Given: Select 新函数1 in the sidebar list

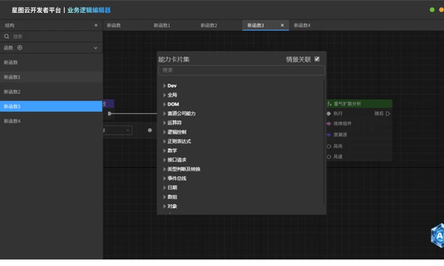Looking at the screenshot, I should (51, 77).
